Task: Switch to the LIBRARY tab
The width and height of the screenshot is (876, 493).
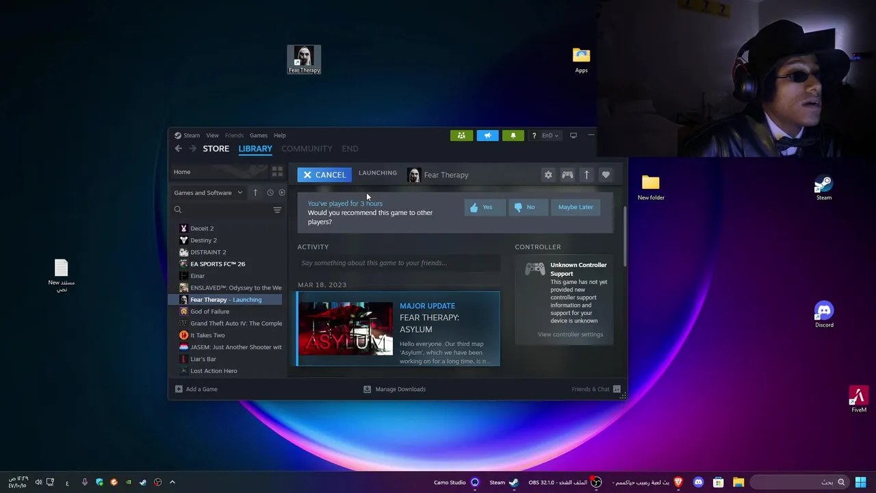Action: [x=255, y=149]
